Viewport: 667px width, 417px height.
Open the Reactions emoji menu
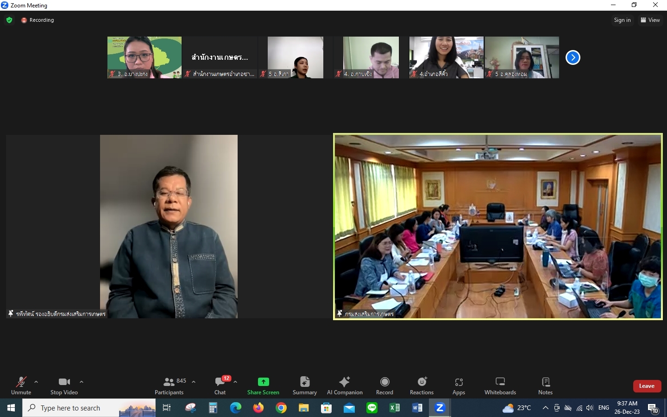(x=422, y=382)
